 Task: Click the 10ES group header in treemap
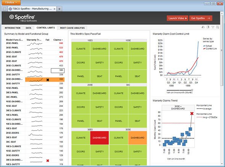point(90,40)
